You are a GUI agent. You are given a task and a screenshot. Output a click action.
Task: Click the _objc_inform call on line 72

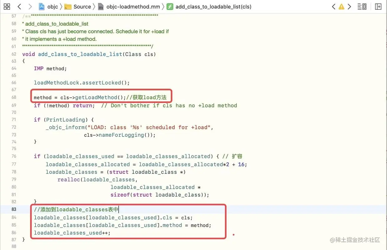(65, 127)
